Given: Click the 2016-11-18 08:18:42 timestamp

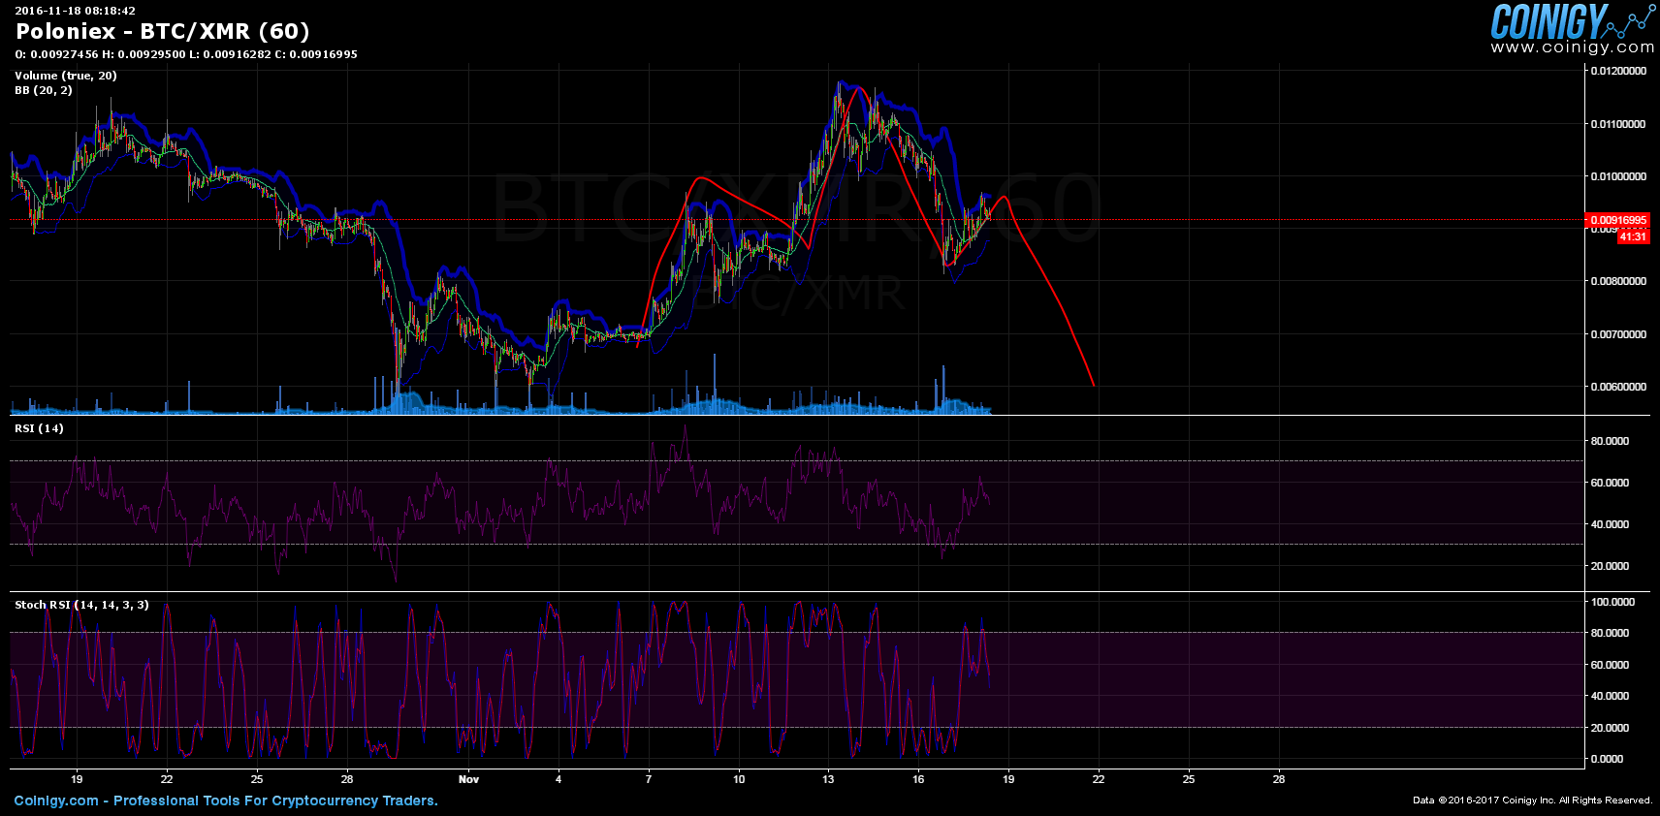Looking at the screenshot, I should click(75, 11).
